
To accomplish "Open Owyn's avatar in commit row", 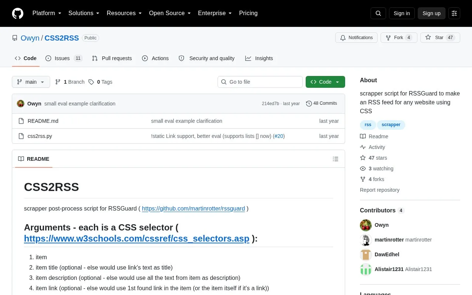I will 21,104.
